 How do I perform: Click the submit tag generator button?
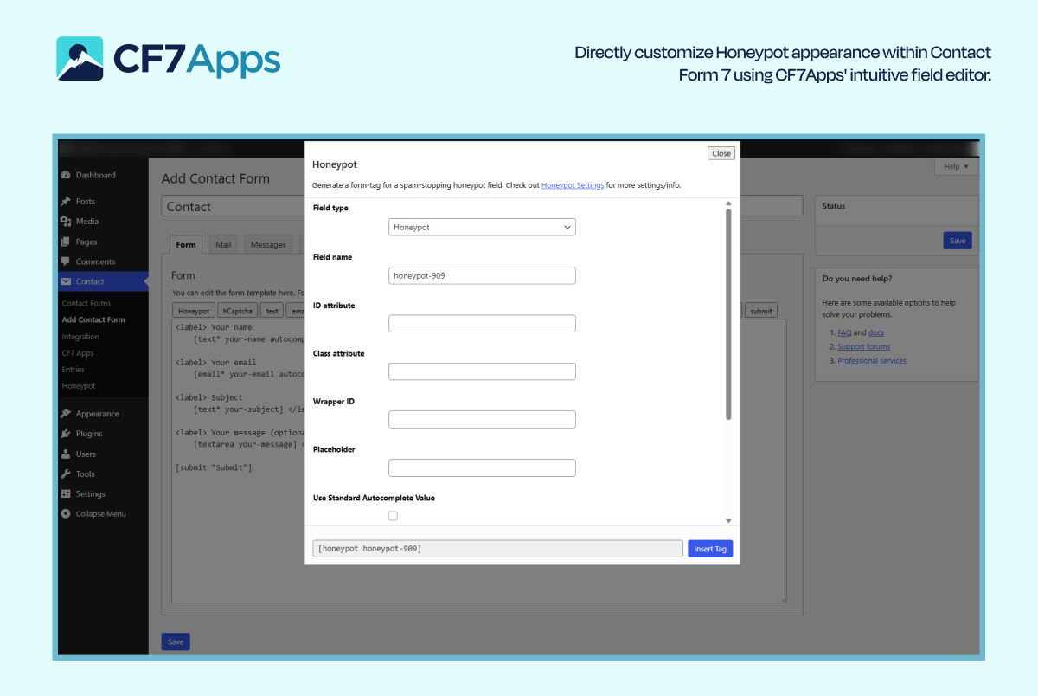coord(761,311)
